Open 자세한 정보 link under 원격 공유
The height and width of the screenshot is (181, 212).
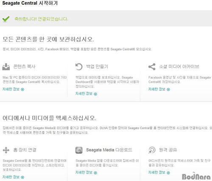coord(157,173)
